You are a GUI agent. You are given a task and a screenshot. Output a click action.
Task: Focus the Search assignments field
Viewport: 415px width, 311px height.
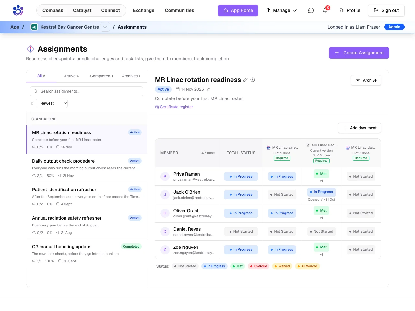[87, 91]
